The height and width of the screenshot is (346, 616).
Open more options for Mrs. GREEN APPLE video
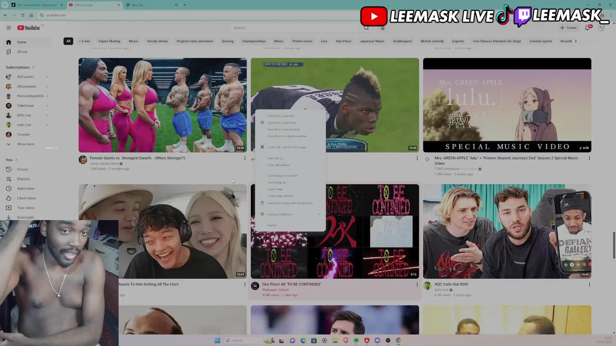point(589,158)
